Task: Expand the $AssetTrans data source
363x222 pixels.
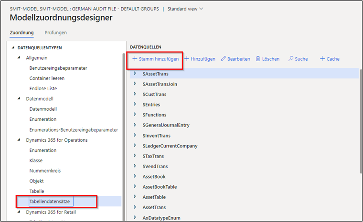Action: [135, 74]
